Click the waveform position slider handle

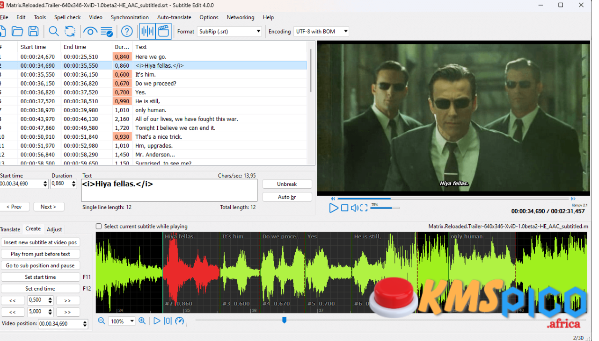point(284,320)
